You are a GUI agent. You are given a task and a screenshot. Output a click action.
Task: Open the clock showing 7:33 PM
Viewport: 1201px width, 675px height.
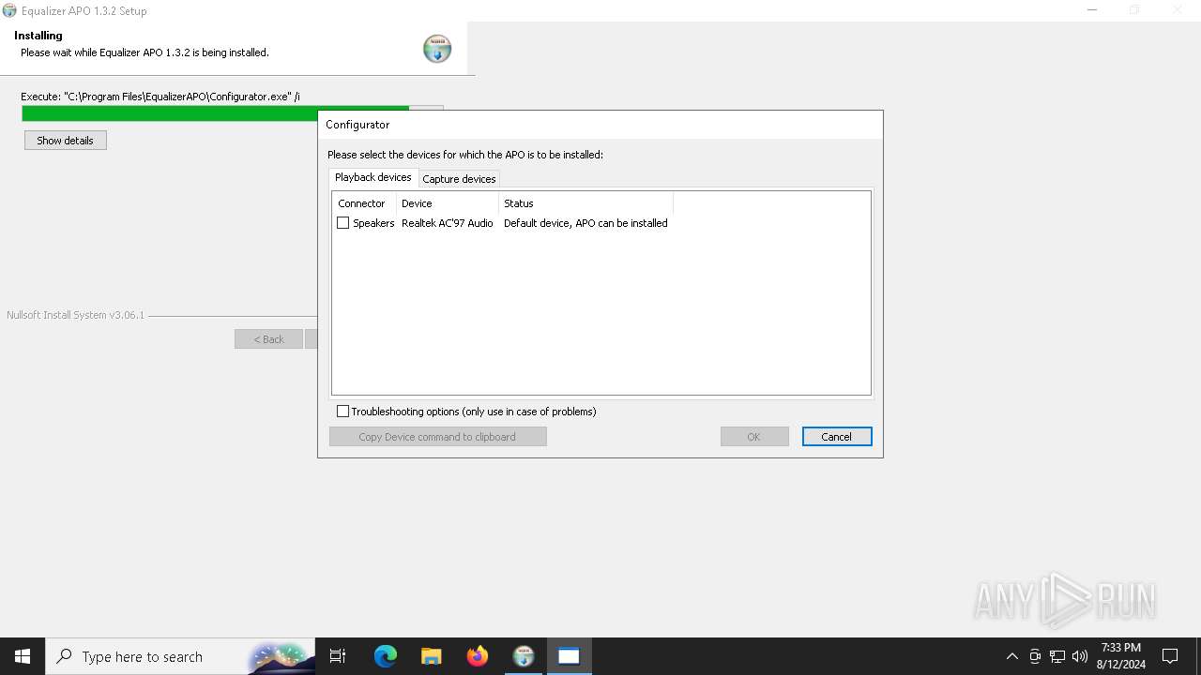click(x=1121, y=656)
